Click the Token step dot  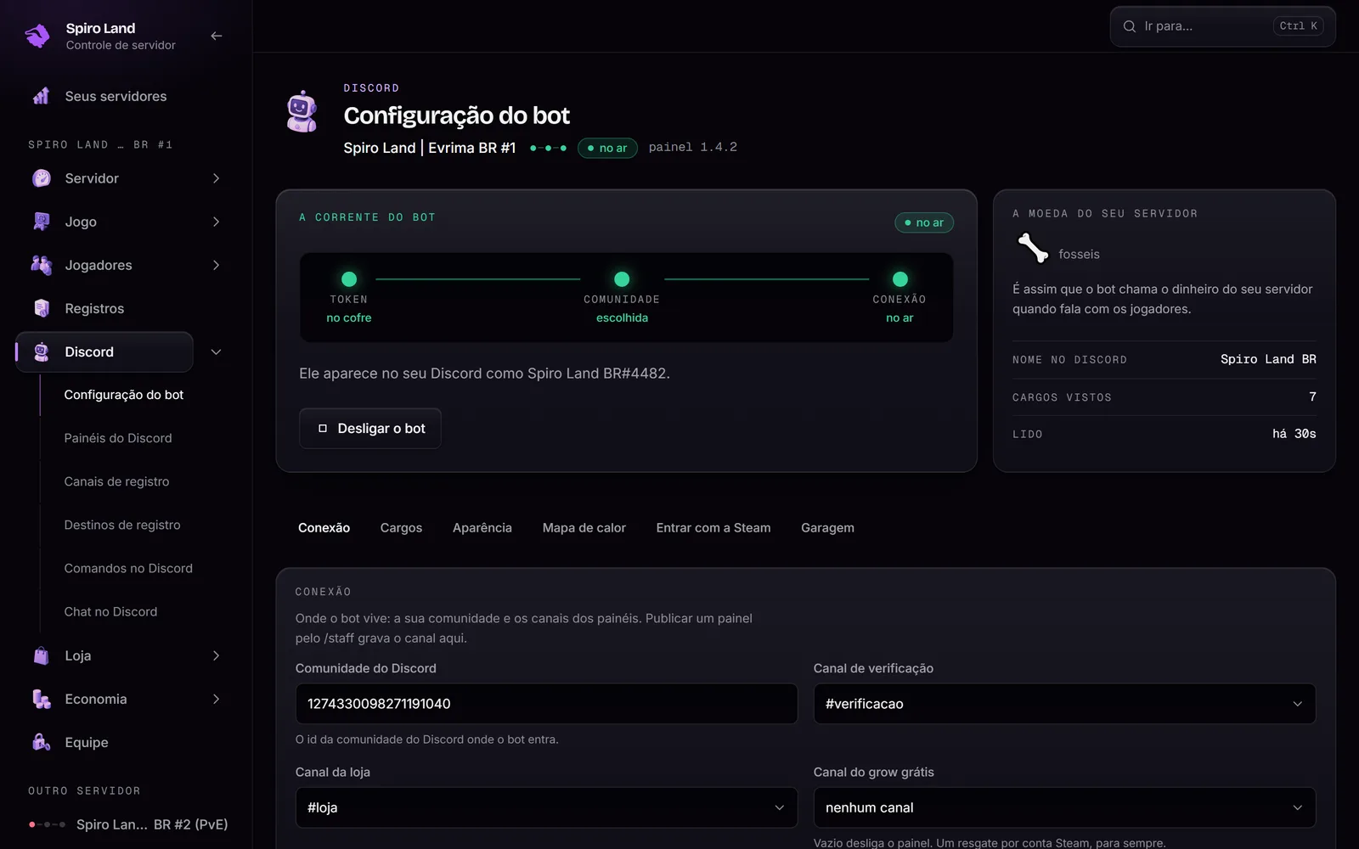(x=349, y=279)
